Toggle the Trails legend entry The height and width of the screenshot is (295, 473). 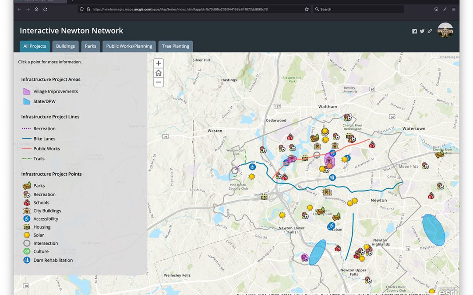[39, 159]
